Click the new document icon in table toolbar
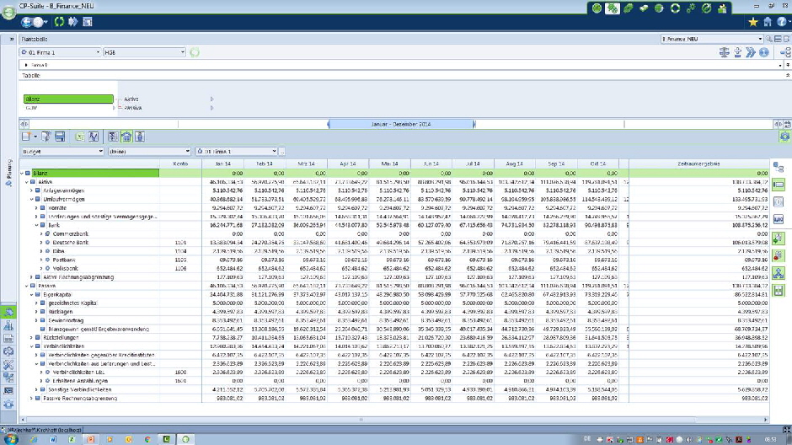Screen dimensions: 792x445 pos(26,137)
